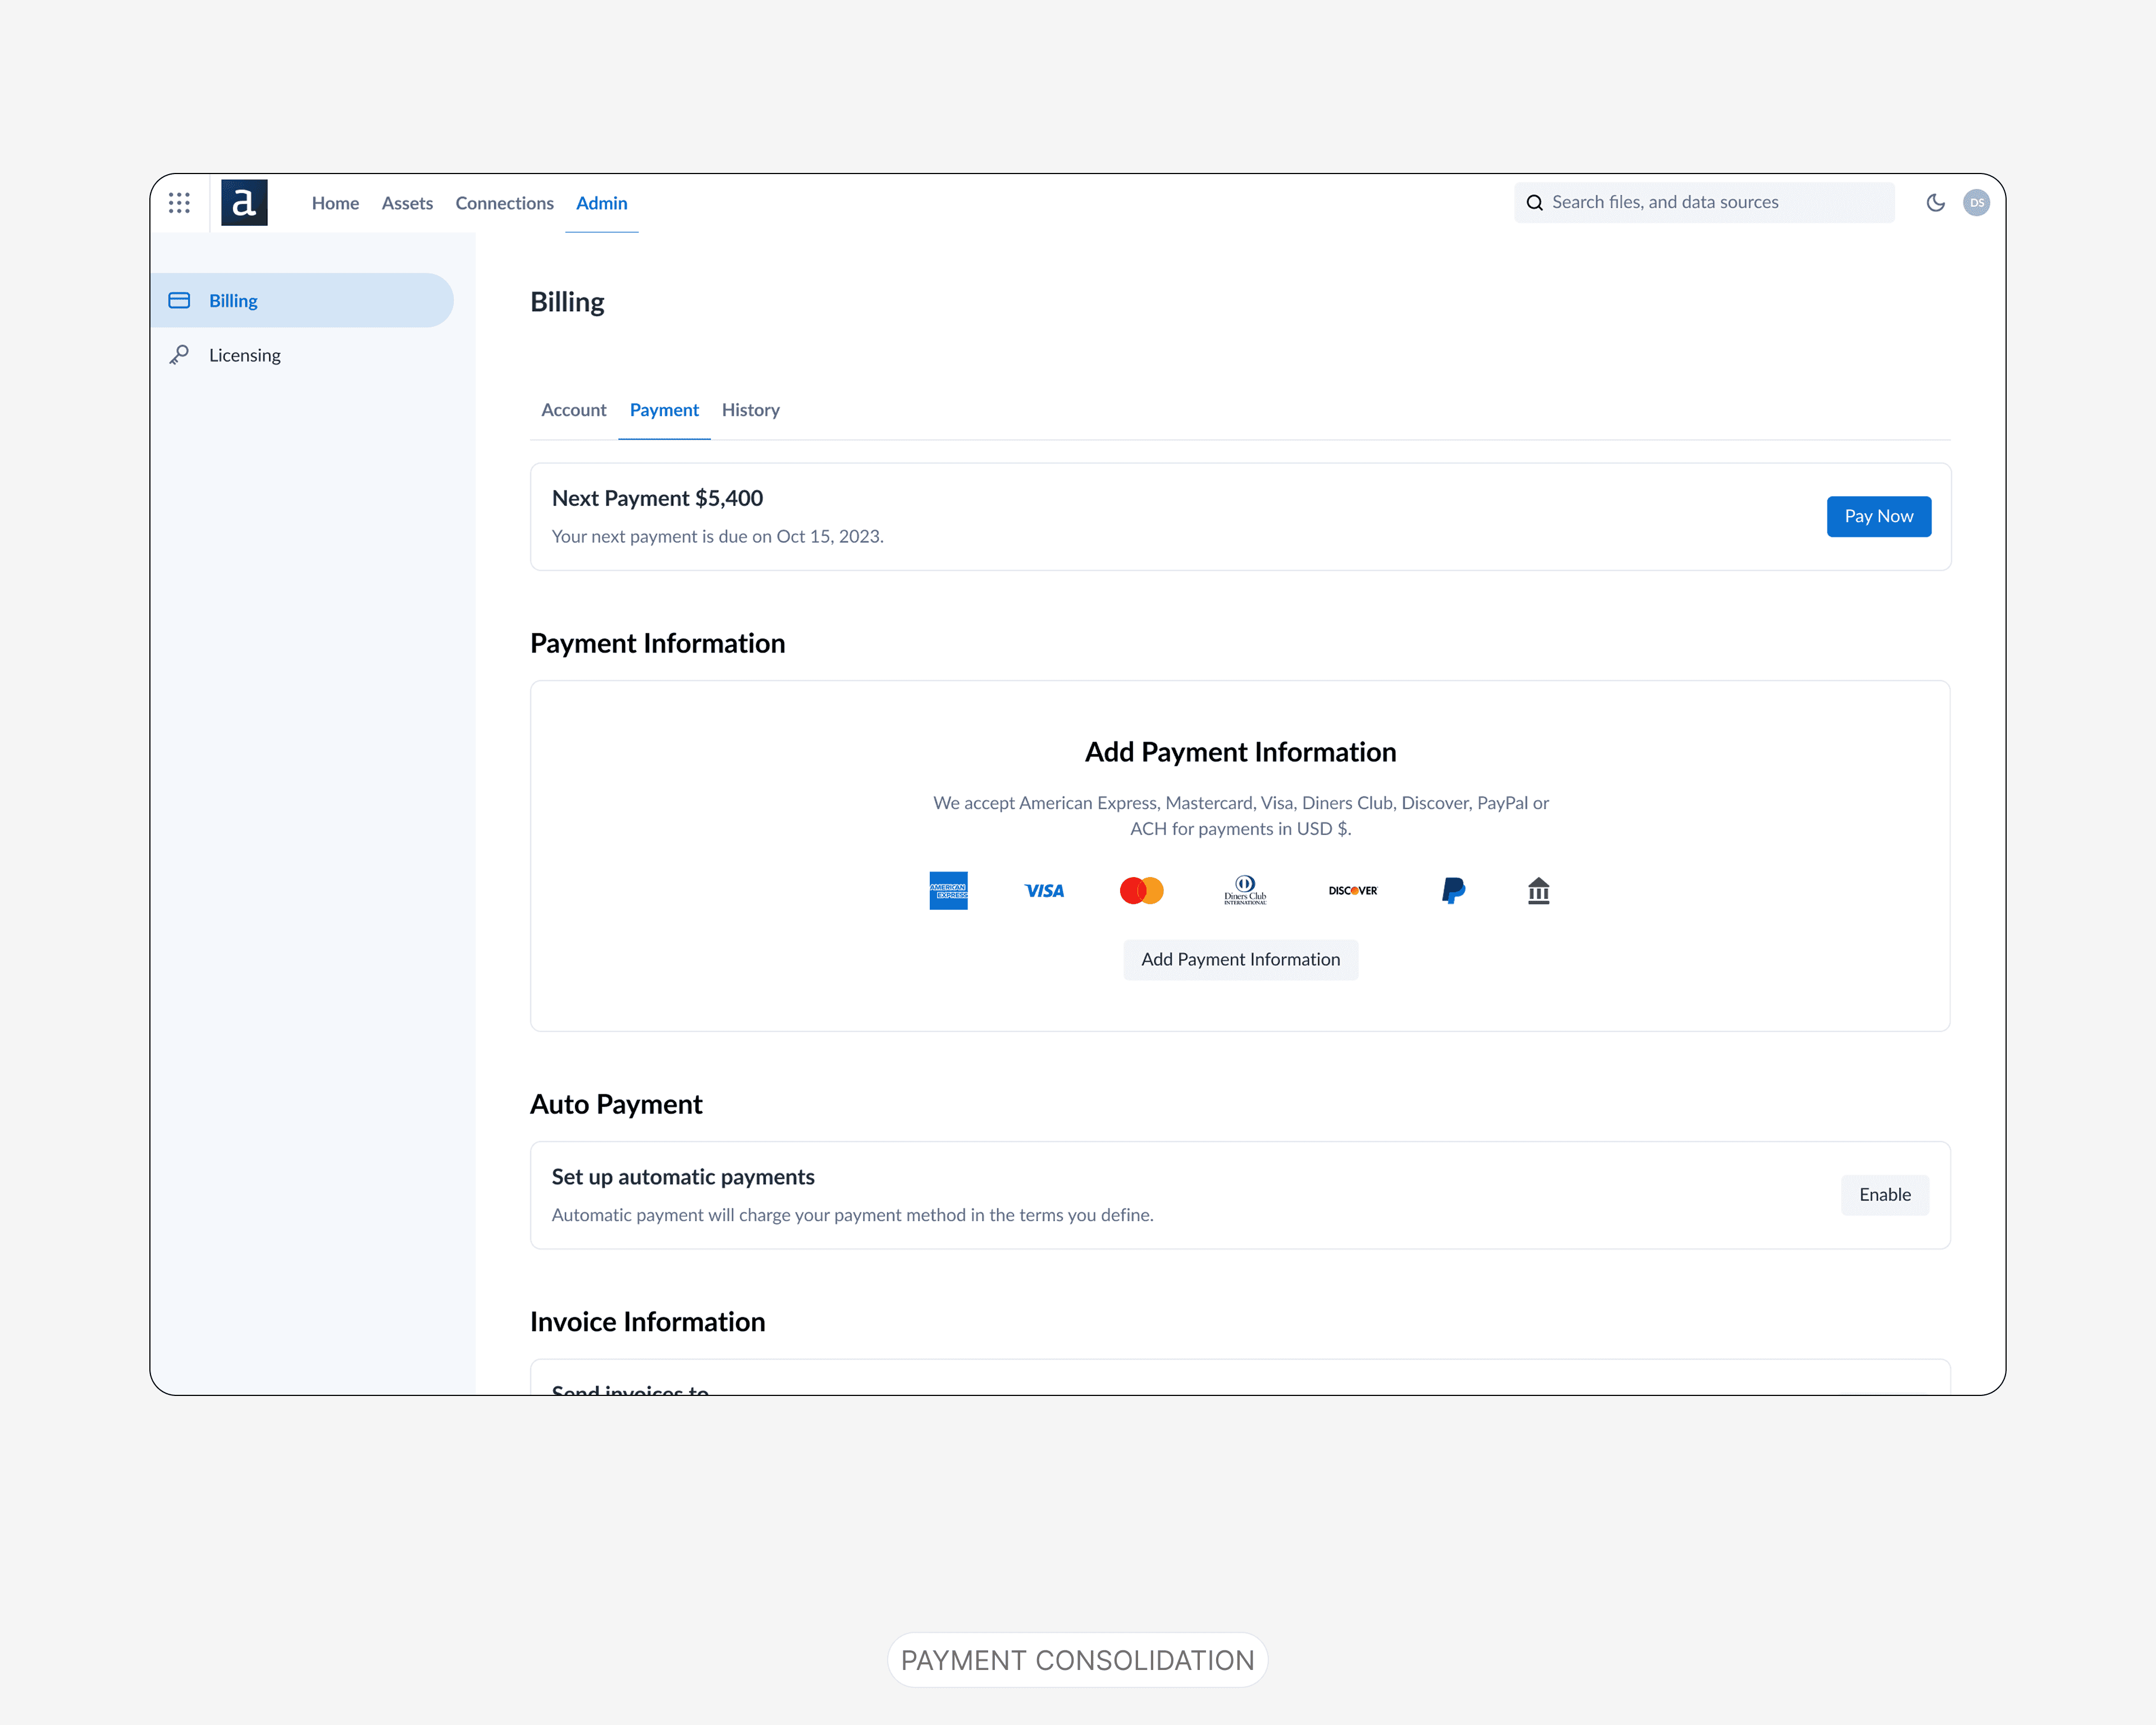Click the Discover logo icon
The width and height of the screenshot is (2156, 1725).
coord(1352,890)
